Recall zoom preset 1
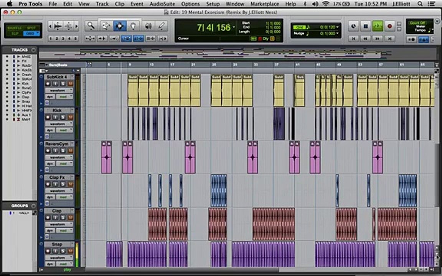 tap(51, 39)
